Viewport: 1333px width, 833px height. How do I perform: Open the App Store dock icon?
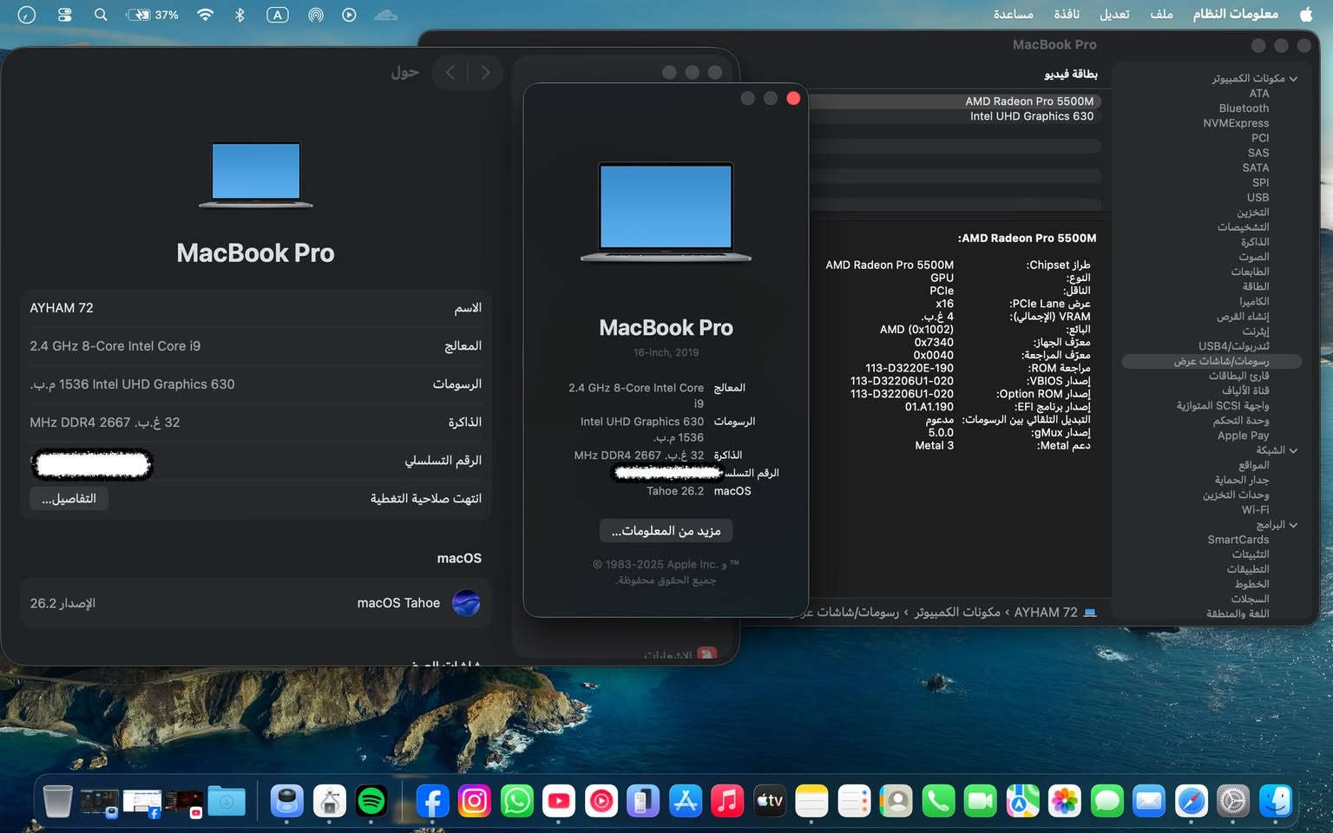[686, 801]
